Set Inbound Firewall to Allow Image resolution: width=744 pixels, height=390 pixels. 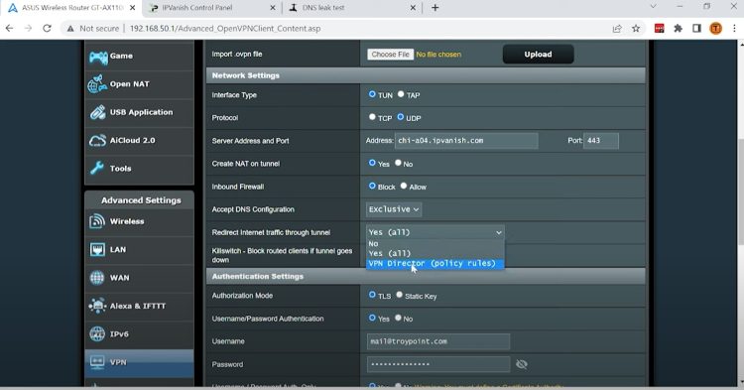click(404, 186)
